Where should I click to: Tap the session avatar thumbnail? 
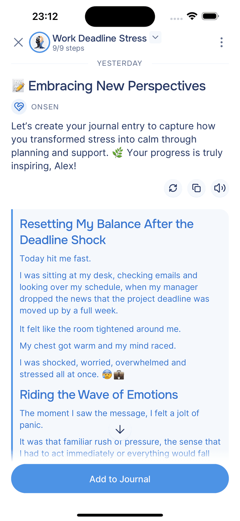[40, 42]
